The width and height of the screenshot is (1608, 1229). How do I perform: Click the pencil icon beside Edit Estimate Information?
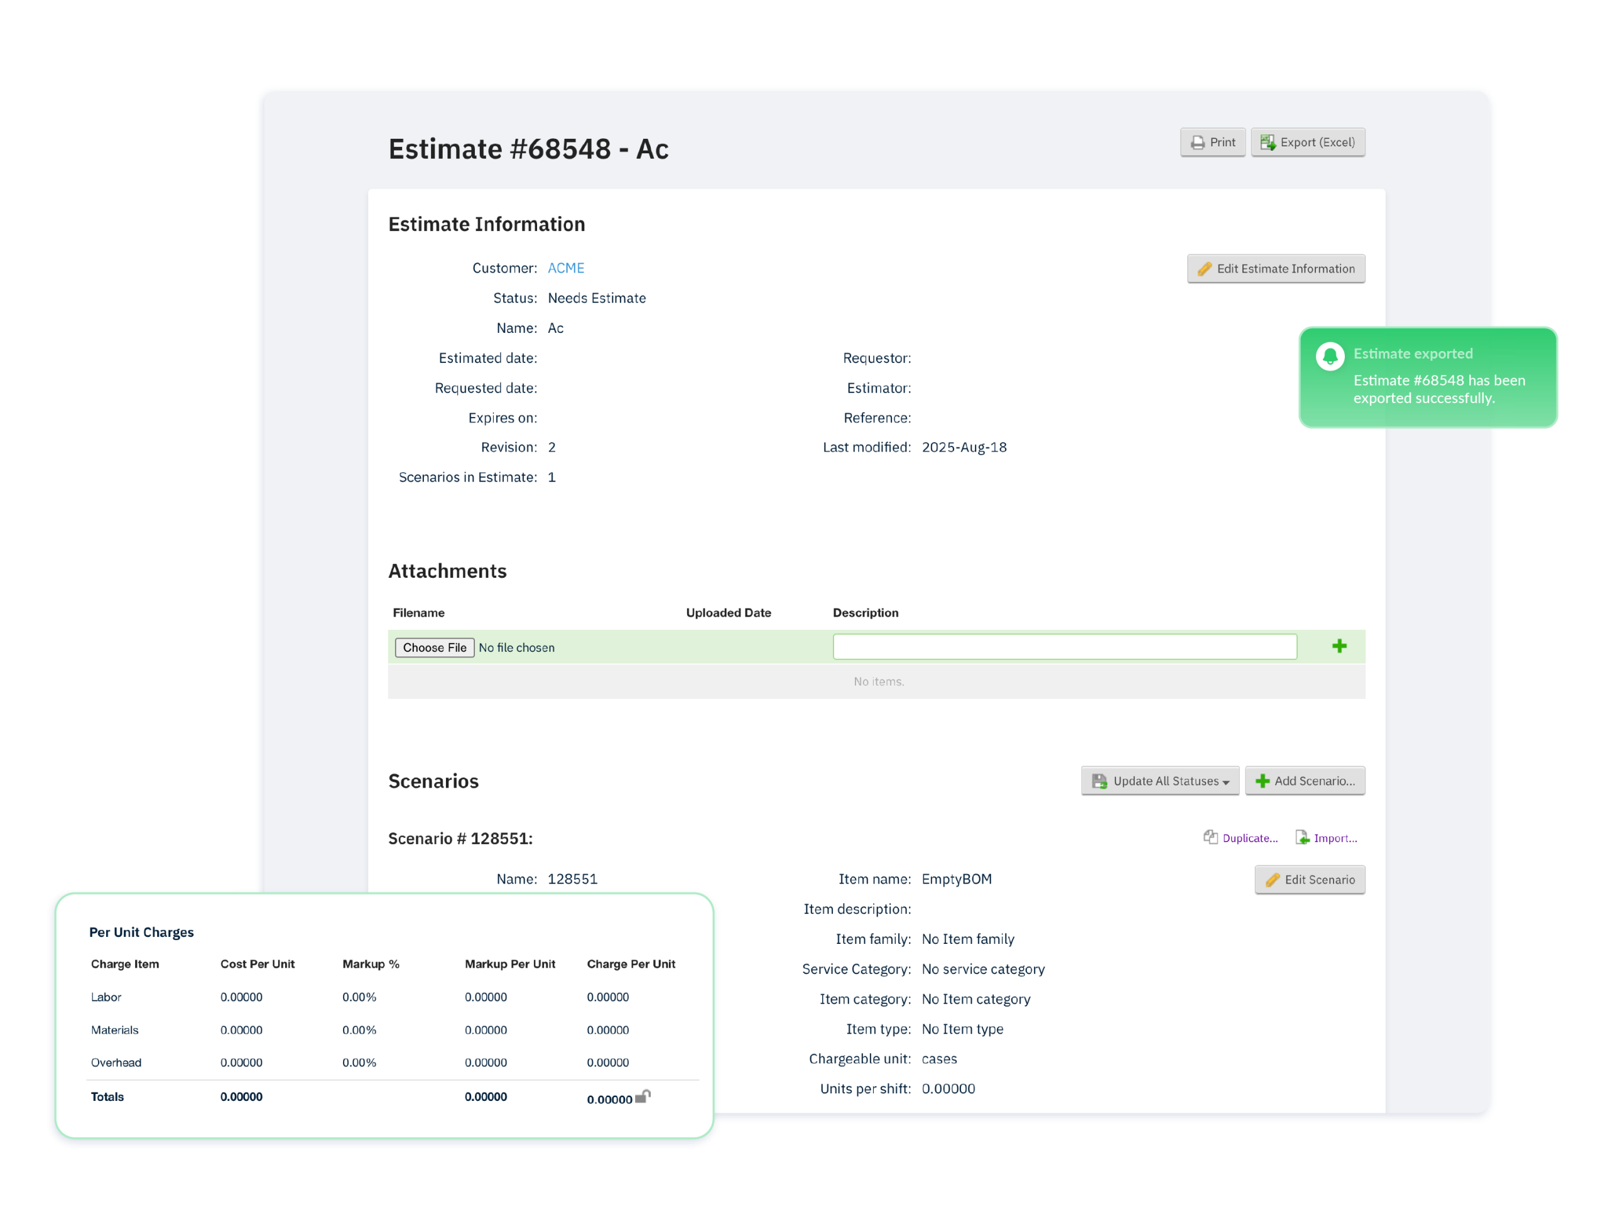pos(1204,269)
